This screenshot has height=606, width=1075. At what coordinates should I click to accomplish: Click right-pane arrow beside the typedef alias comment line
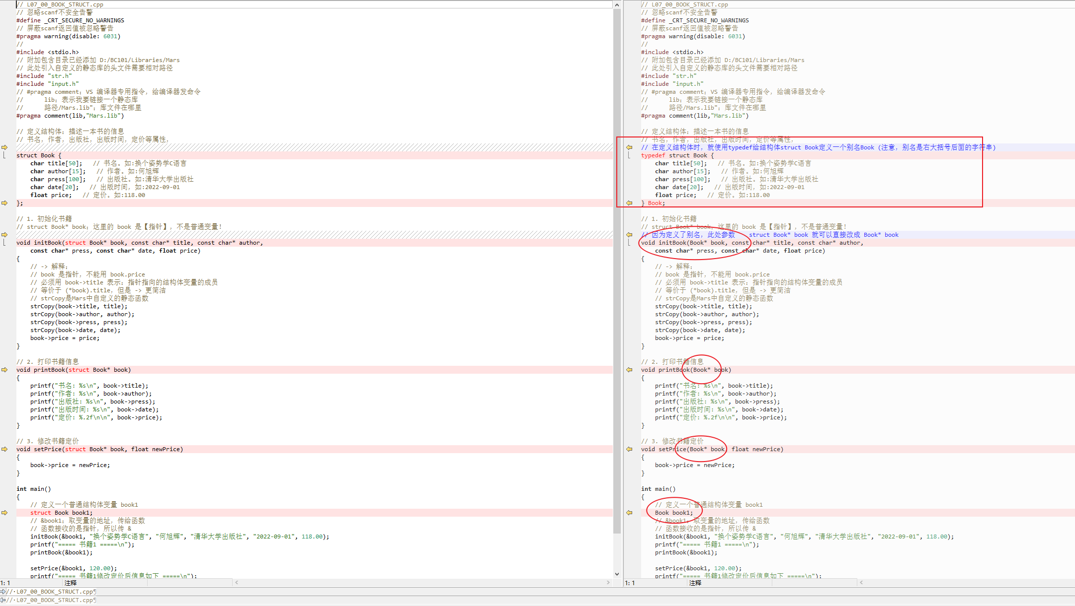(629, 147)
